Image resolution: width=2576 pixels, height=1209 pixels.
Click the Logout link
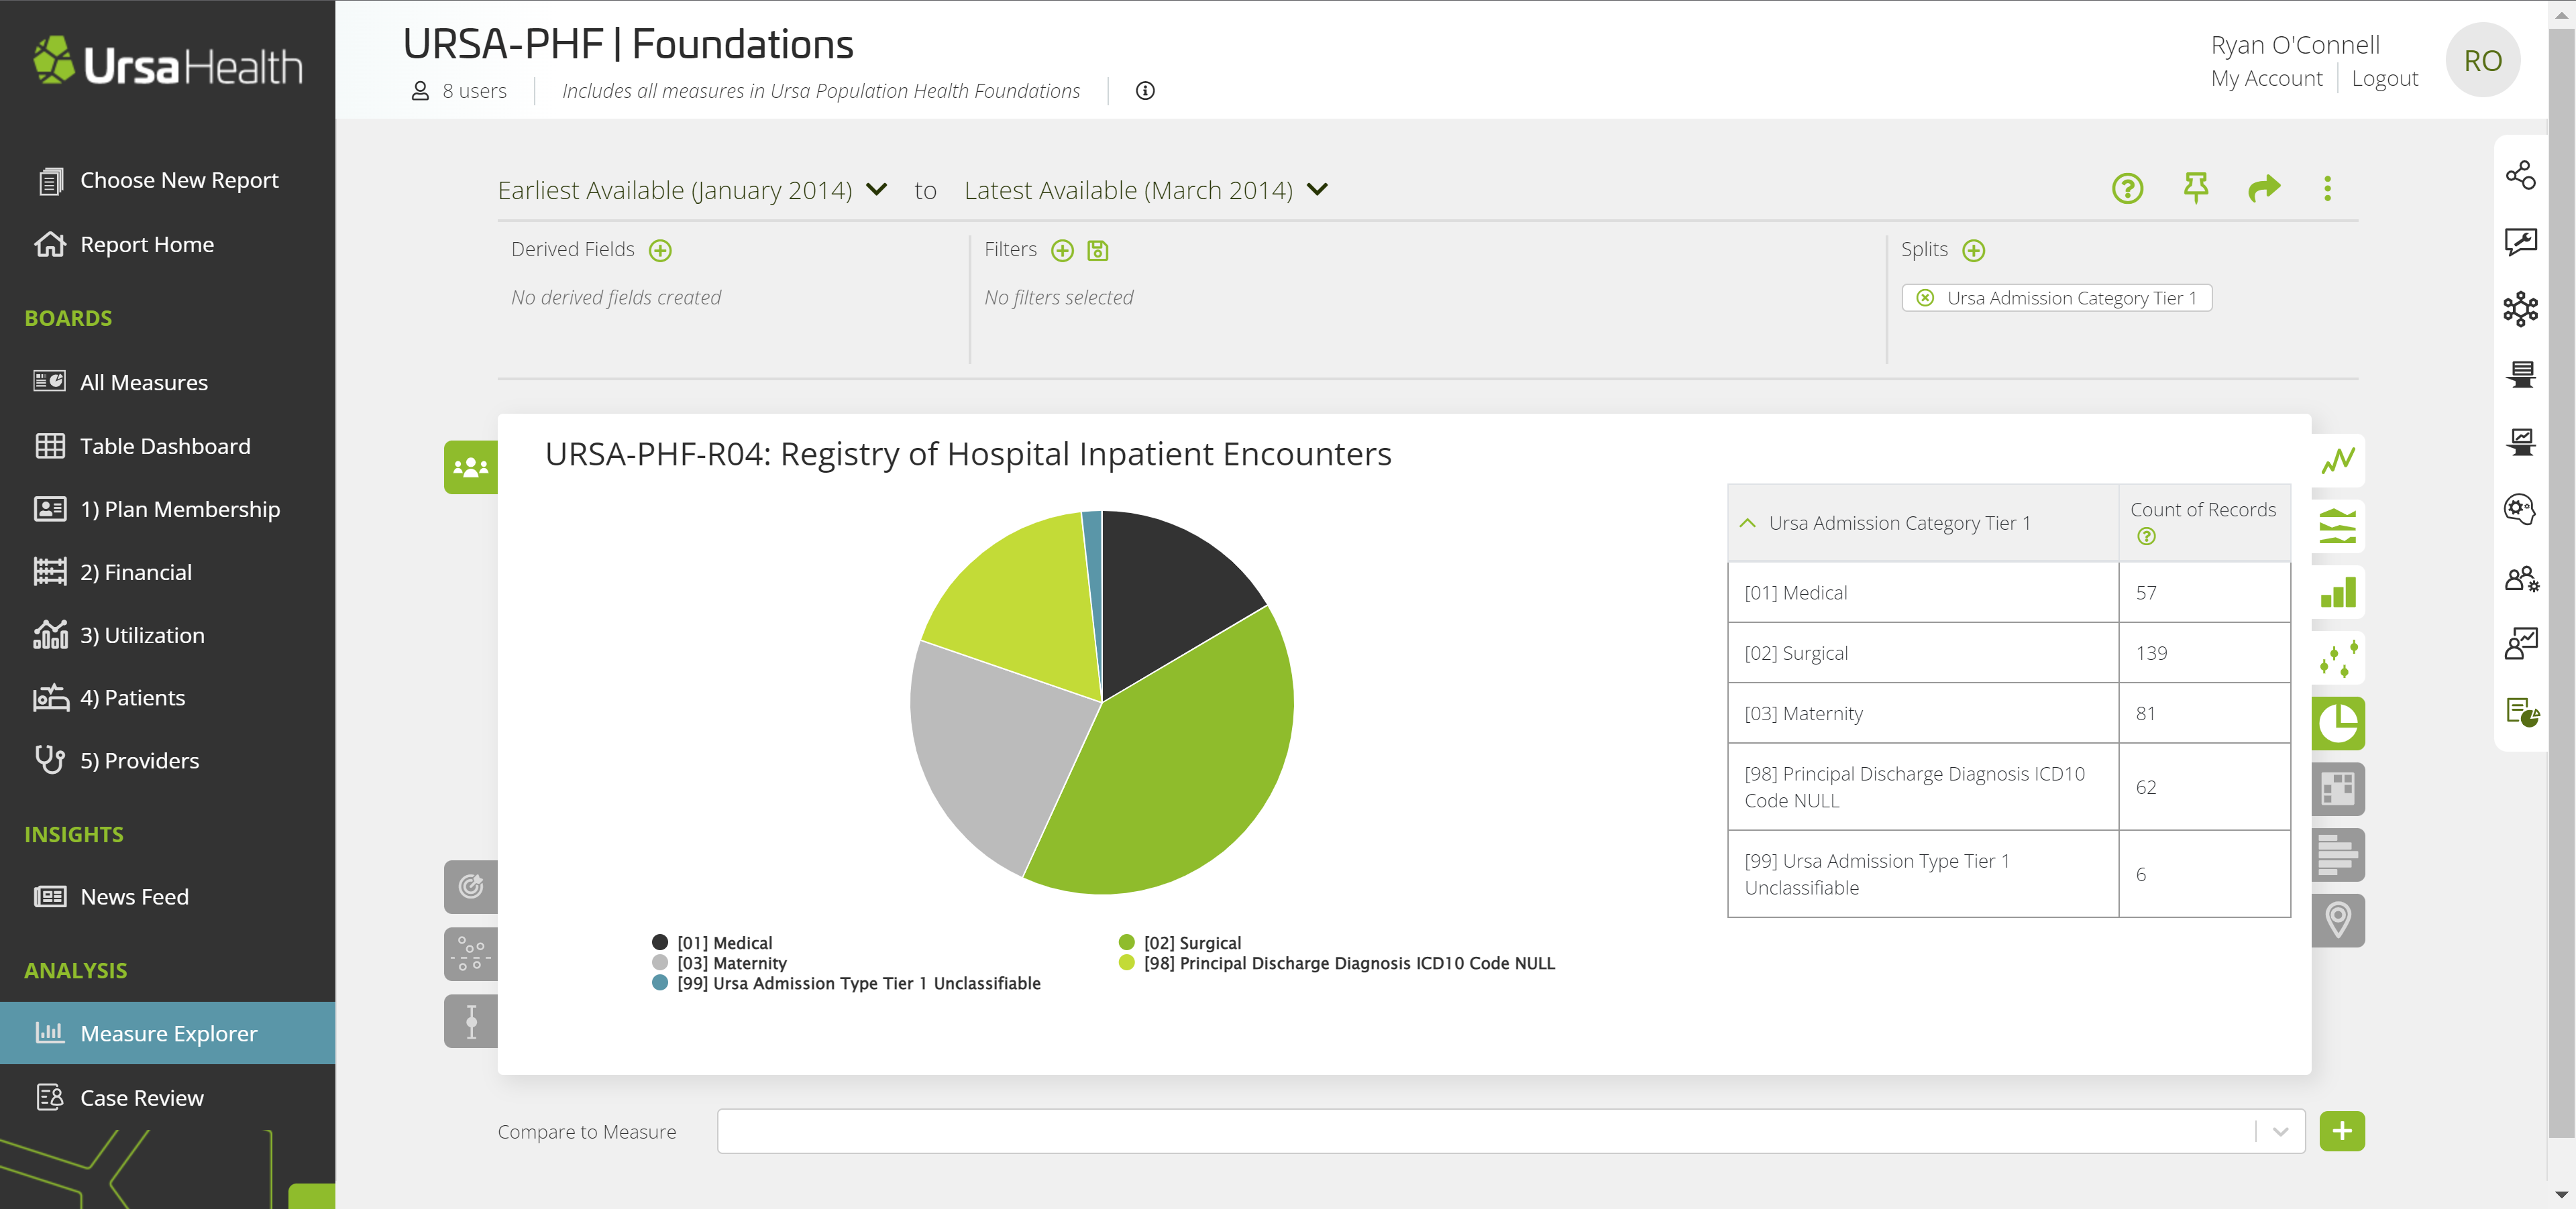[x=2384, y=79]
